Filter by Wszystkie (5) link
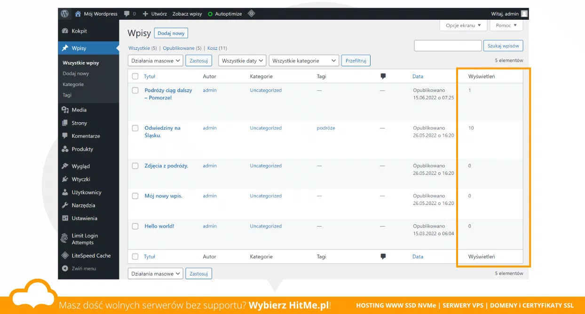585x314 pixels. pos(143,48)
